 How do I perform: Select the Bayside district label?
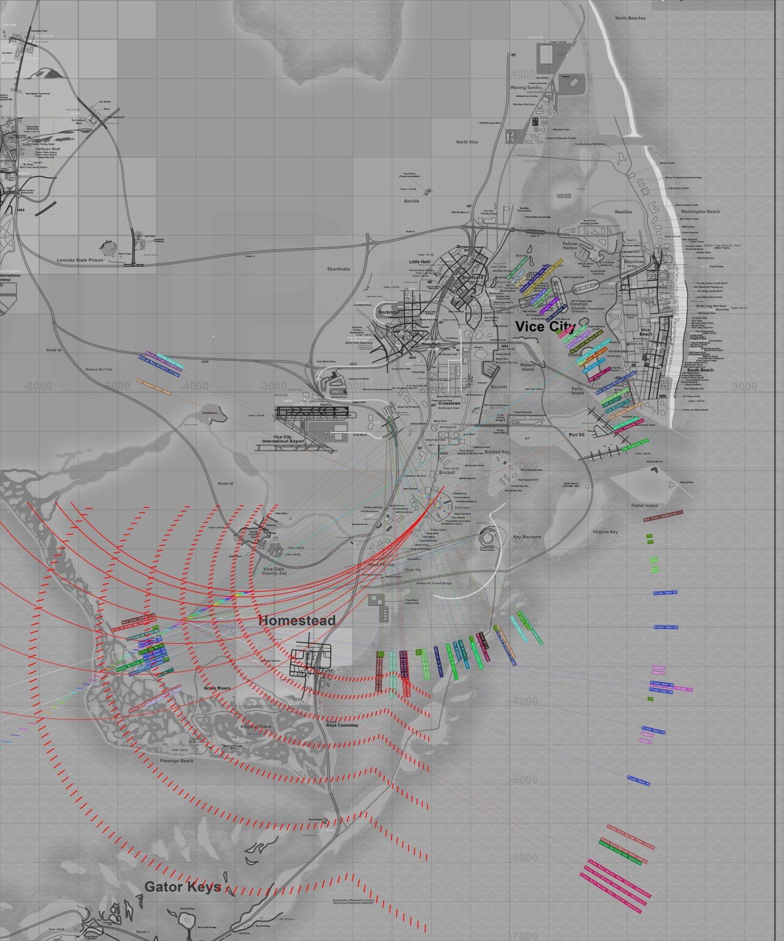pyautogui.click(x=499, y=387)
